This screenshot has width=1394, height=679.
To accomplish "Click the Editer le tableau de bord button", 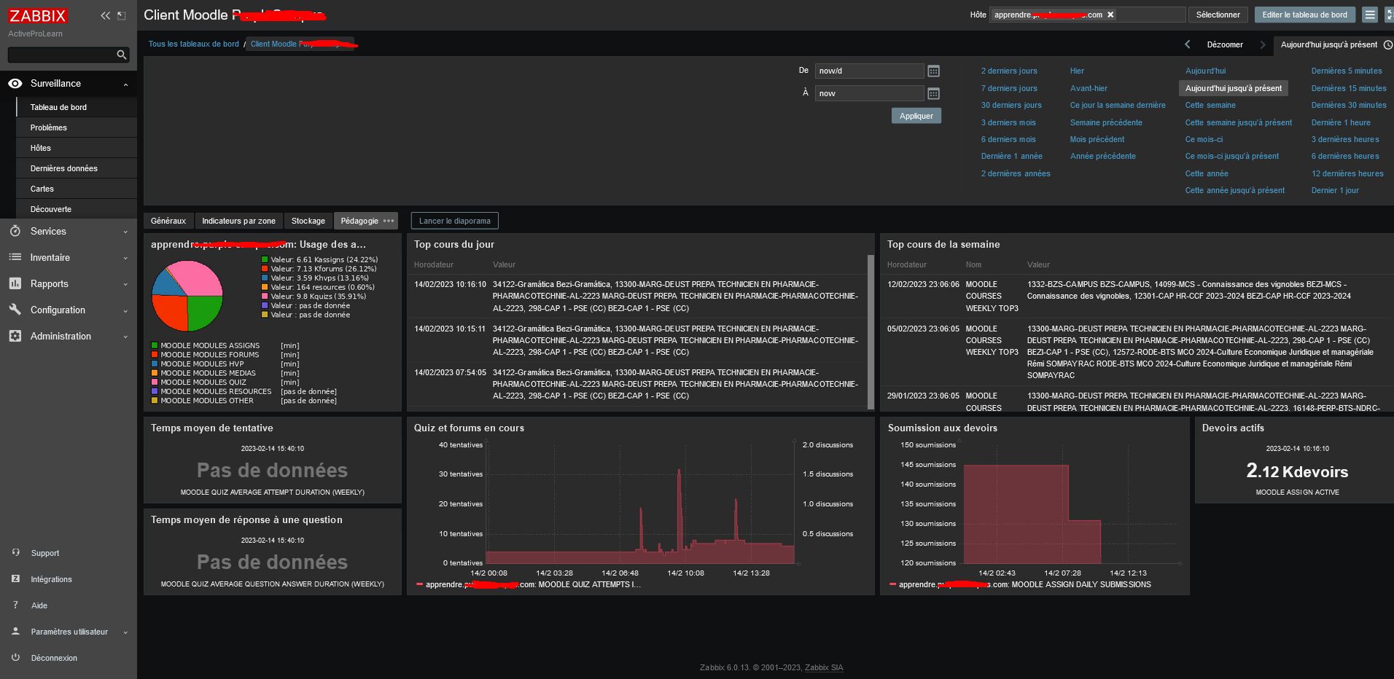I will pos(1304,15).
